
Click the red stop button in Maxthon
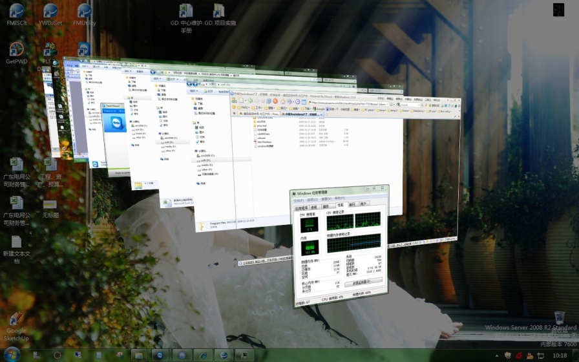[x=275, y=101]
